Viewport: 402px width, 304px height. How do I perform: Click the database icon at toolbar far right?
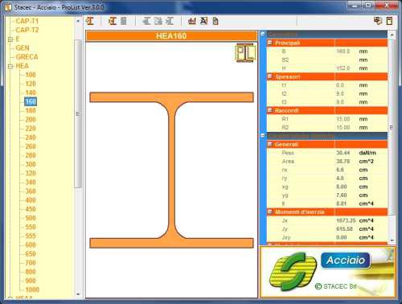[x=378, y=21]
